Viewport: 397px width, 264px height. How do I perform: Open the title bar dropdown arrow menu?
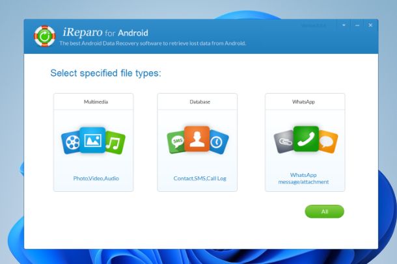344,25
